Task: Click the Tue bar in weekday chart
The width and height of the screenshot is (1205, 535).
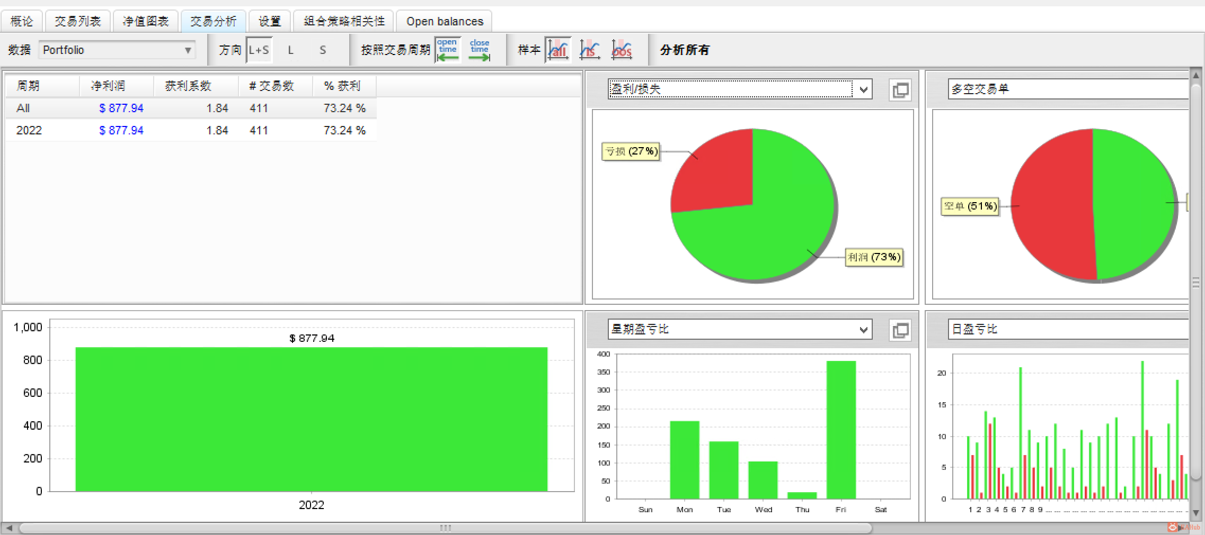Action: coord(724,470)
